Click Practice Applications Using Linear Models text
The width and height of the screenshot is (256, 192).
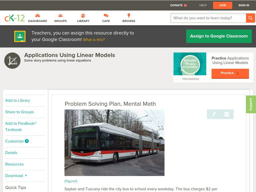point(230,60)
